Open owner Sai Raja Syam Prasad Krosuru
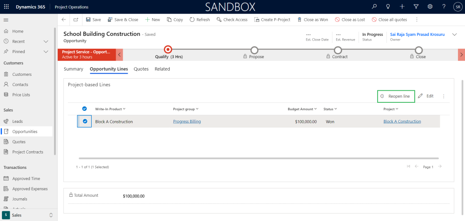Image resolution: width=465 pixels, height=221 pixels. 417,34
